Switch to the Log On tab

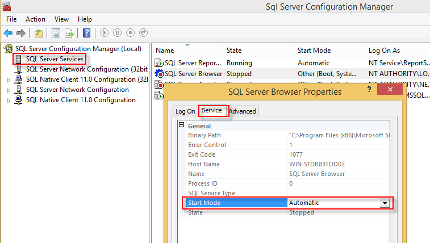coord(185,111)
